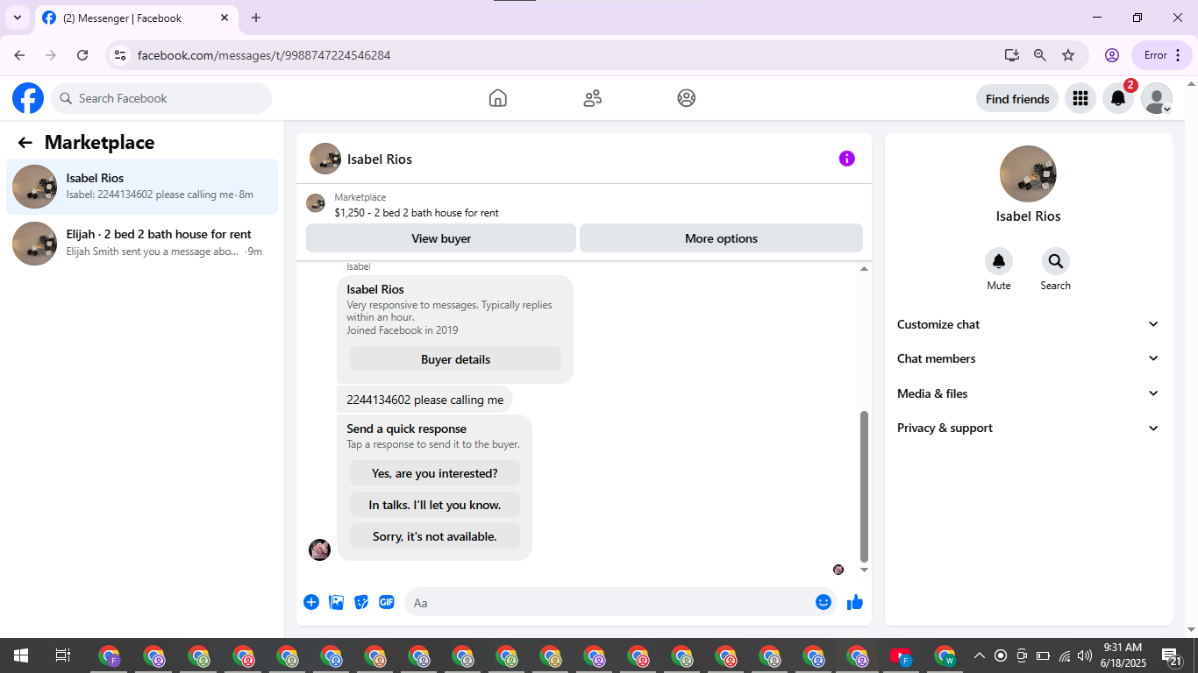Click the $1,250 listing title text
This screenshot has height=673, width=1198.
[417, 212]
